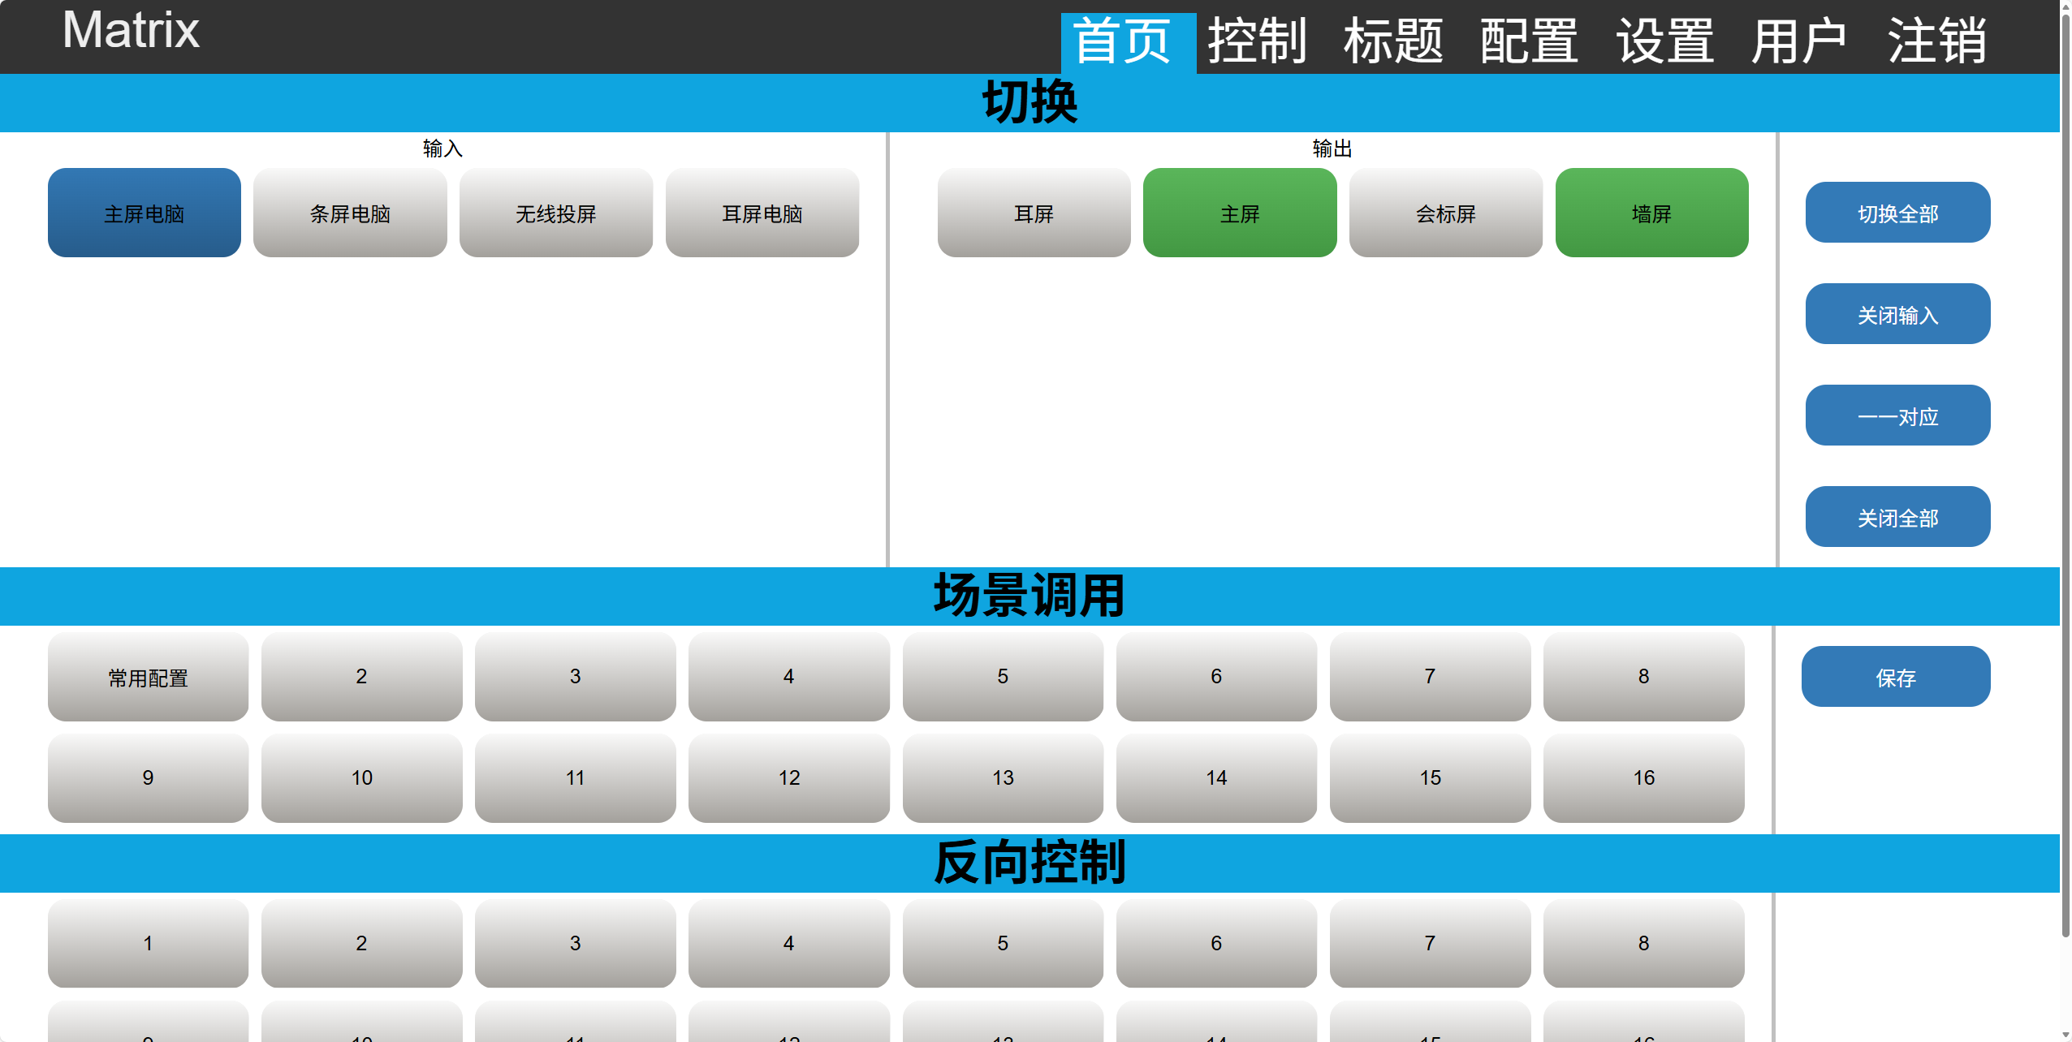Select the 条屏电脑 input button
The height and width of the screenshot is (1042, 2072).
pos(350,213)
